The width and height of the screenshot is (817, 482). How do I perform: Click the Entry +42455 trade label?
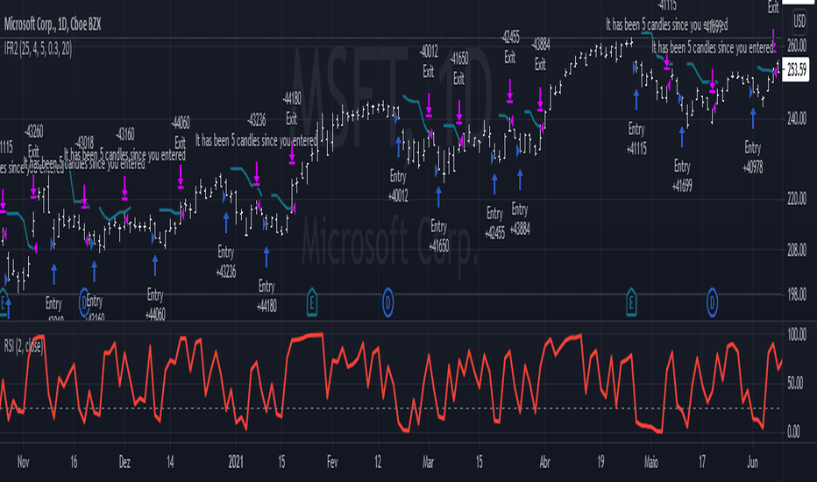[x=494, y=223]
